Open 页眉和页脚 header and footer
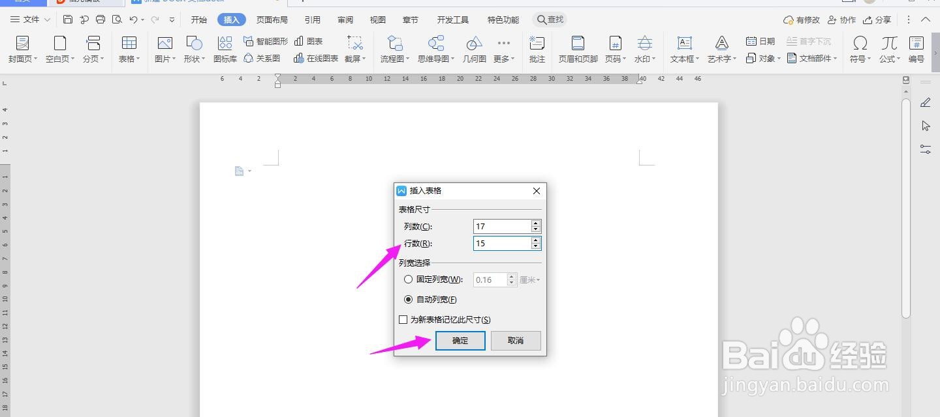This screenshot has width=940, height=417. pos(578,50)
